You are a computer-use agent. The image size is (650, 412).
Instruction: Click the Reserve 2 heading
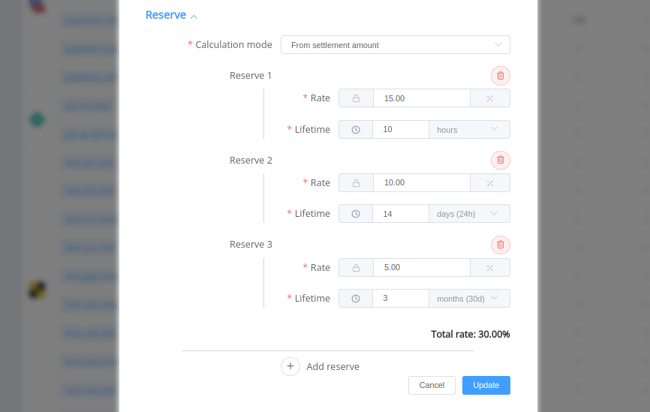click(x=251, y=161)
